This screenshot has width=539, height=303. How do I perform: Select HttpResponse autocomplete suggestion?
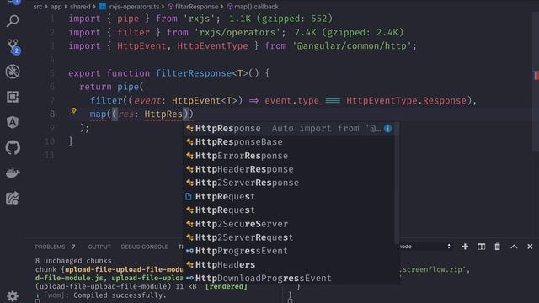coord(288,129)
